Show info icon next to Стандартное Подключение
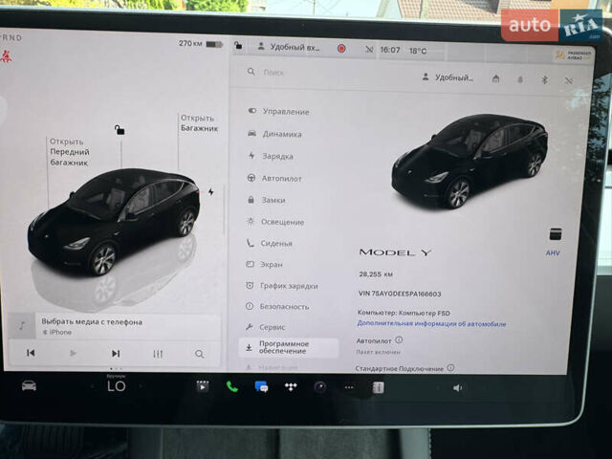612x459 pixels. point(450,367)
